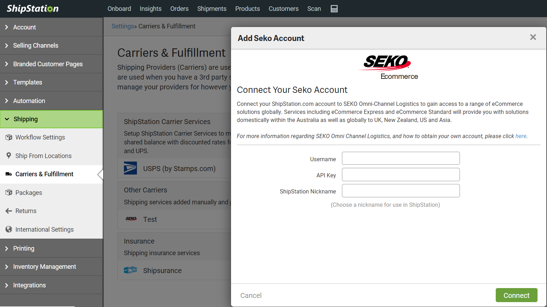
Task: Expand Branded Customer Pages section
Action: coord(52,64)
